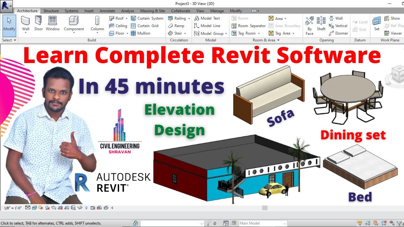Click the Model Text tool

pyautogui.click(x=207, y=18)
